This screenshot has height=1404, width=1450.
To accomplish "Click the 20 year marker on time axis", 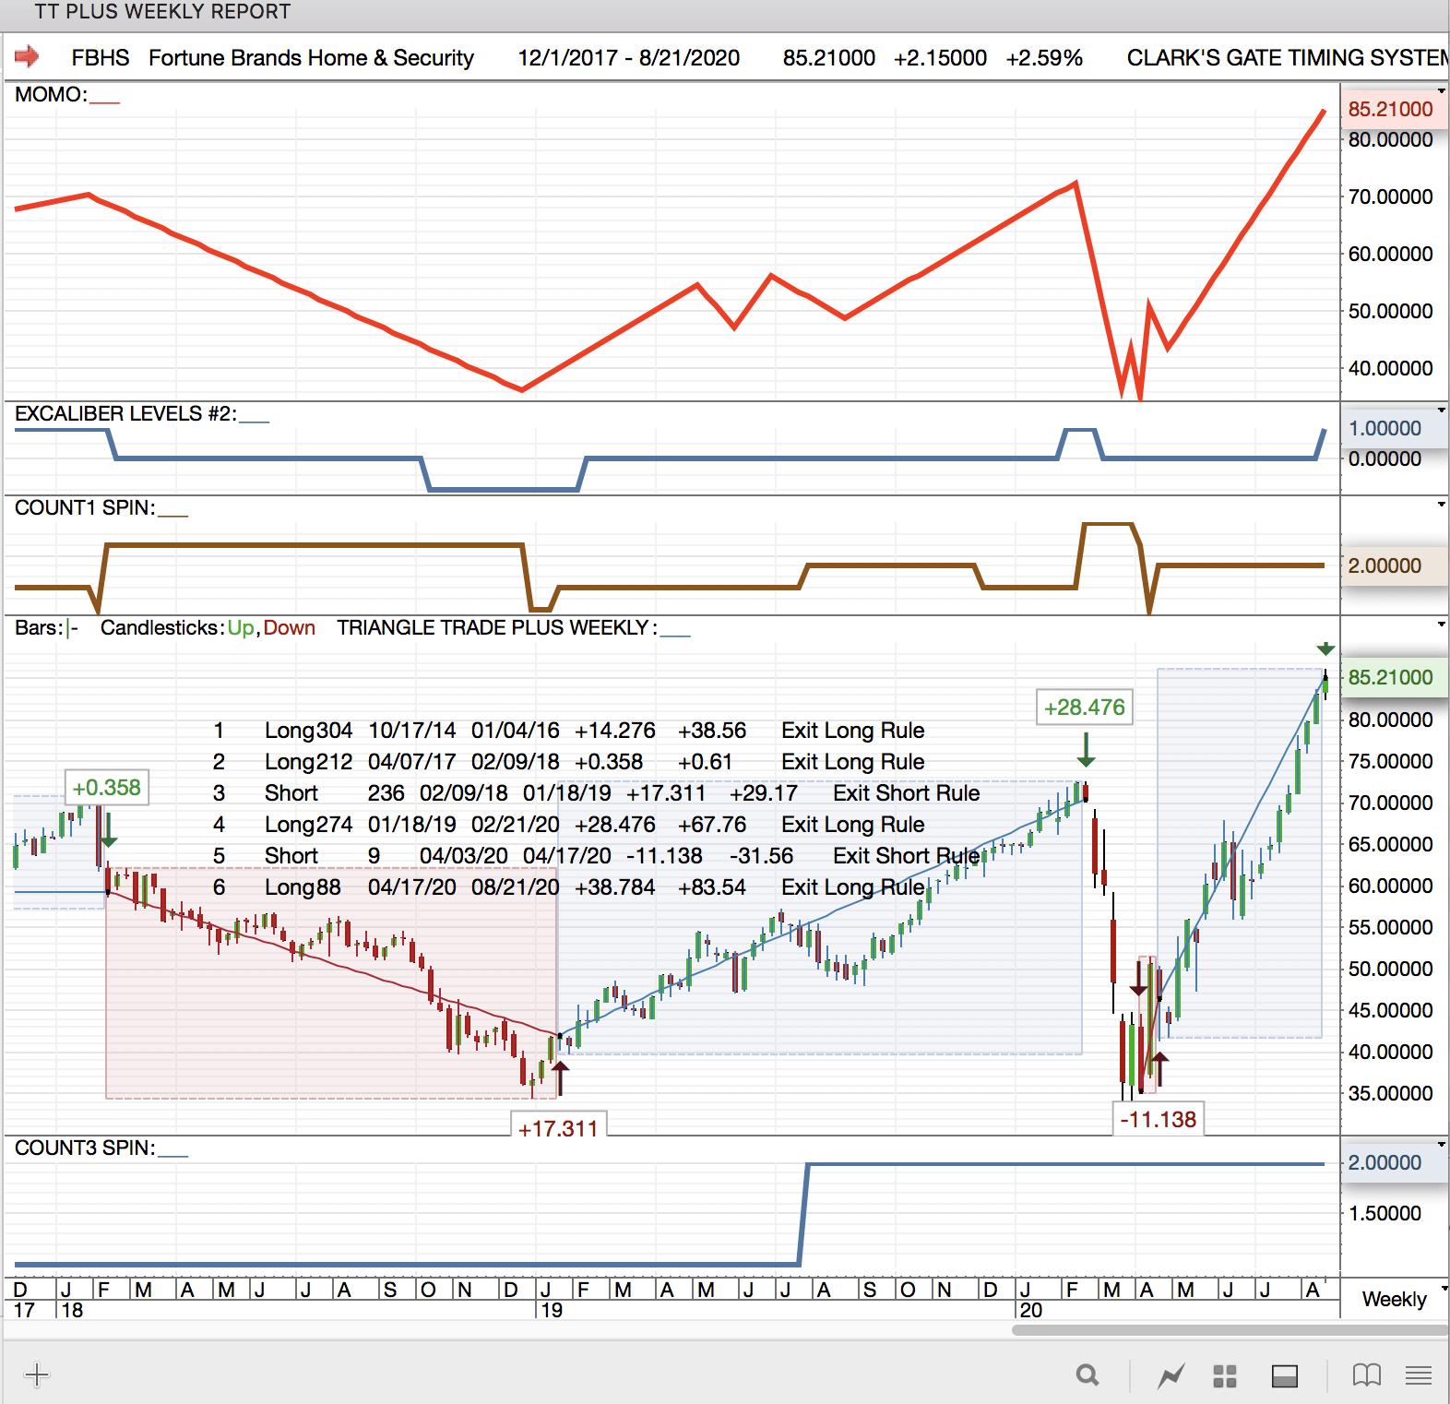I will click(1031, 1310).
